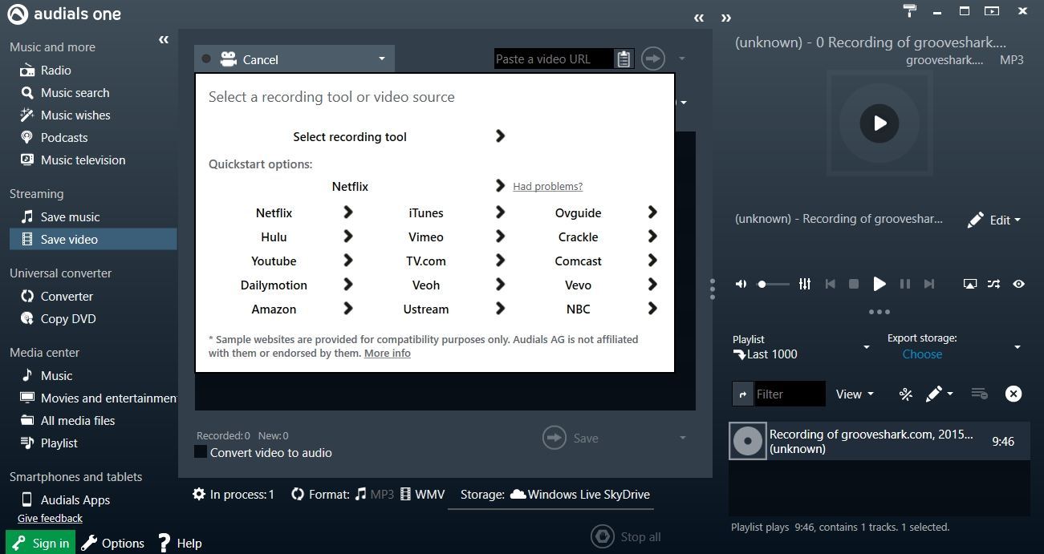Open the Cancel button dropdown arrow
This screenshot has width=1044, height=554.
coord(382,59)
